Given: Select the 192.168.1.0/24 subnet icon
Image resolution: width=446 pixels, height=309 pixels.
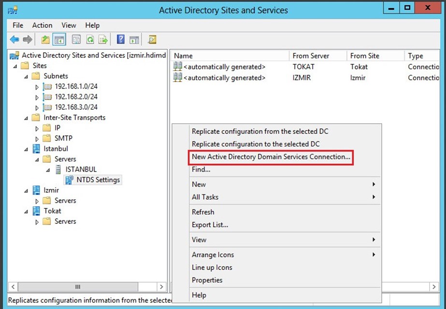Looking at the screenshot, I should pyautogui.click(x=47, y=87).
